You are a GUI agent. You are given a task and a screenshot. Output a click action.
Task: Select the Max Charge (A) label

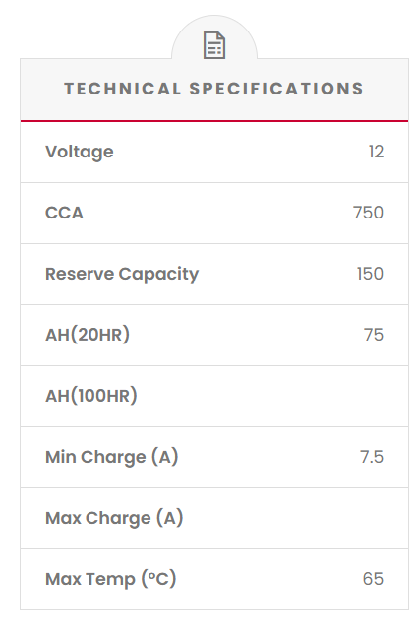pos(114,518)
